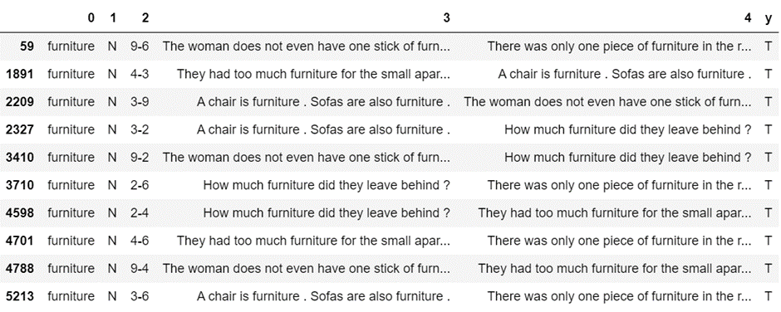781x312 pixels.
Task: Select the 9-4 pair cell
Action: pos(139,269)
